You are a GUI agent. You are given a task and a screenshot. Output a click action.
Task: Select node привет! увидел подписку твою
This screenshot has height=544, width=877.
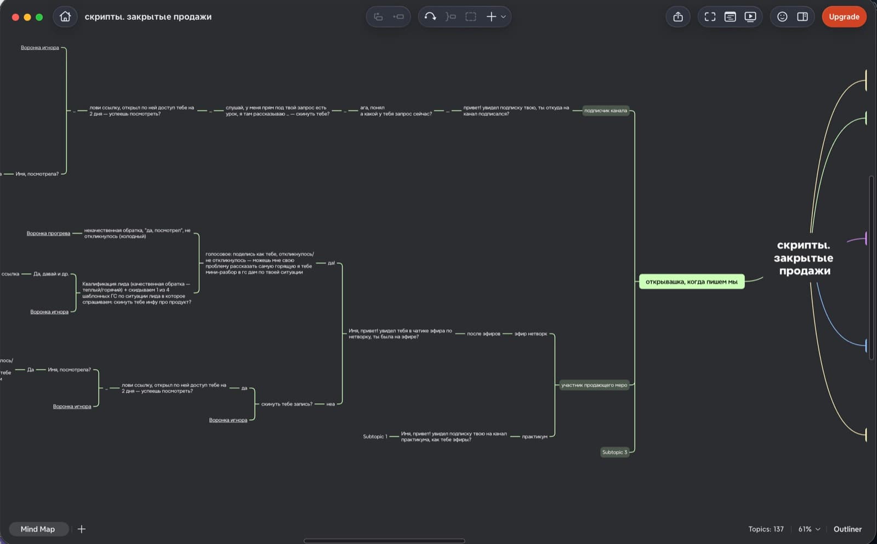(x=516, y=111)
